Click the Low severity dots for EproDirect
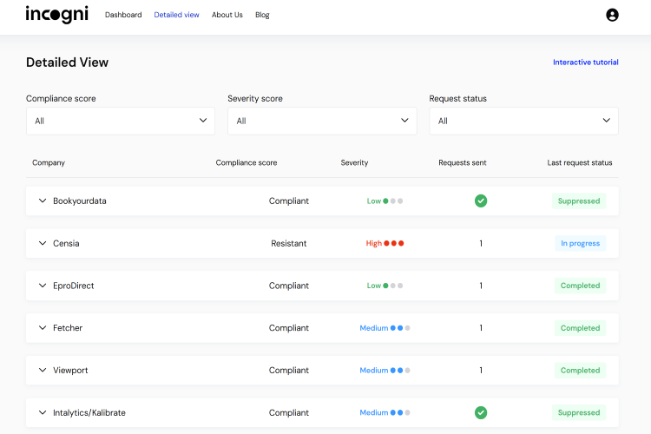This screenshot has height=434, width=651. point(392,286)
